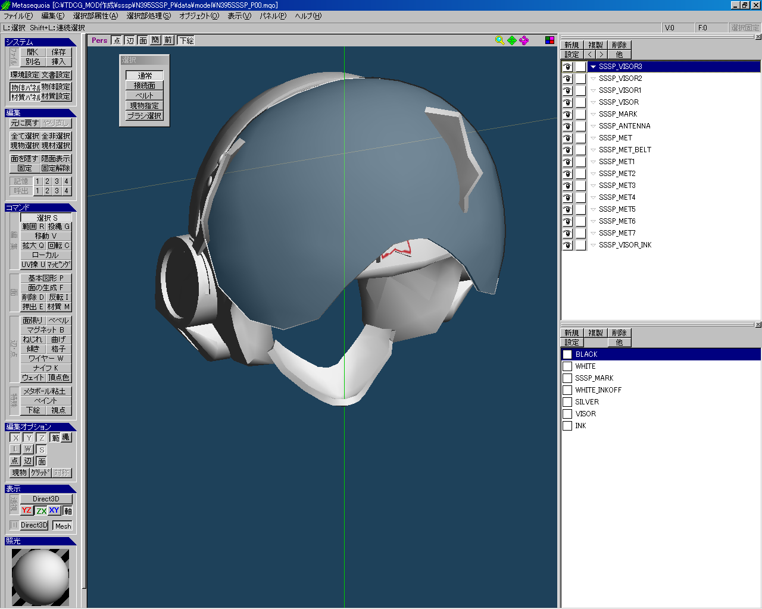Click the previous object arrow button

pyautogui.click(x=591, y=55)
